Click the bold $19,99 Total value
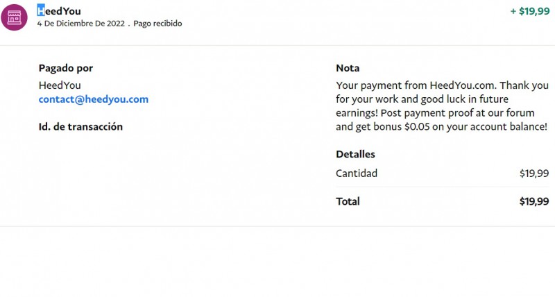The width and height of the screenshot is (555, 297). tap(534, 201)
